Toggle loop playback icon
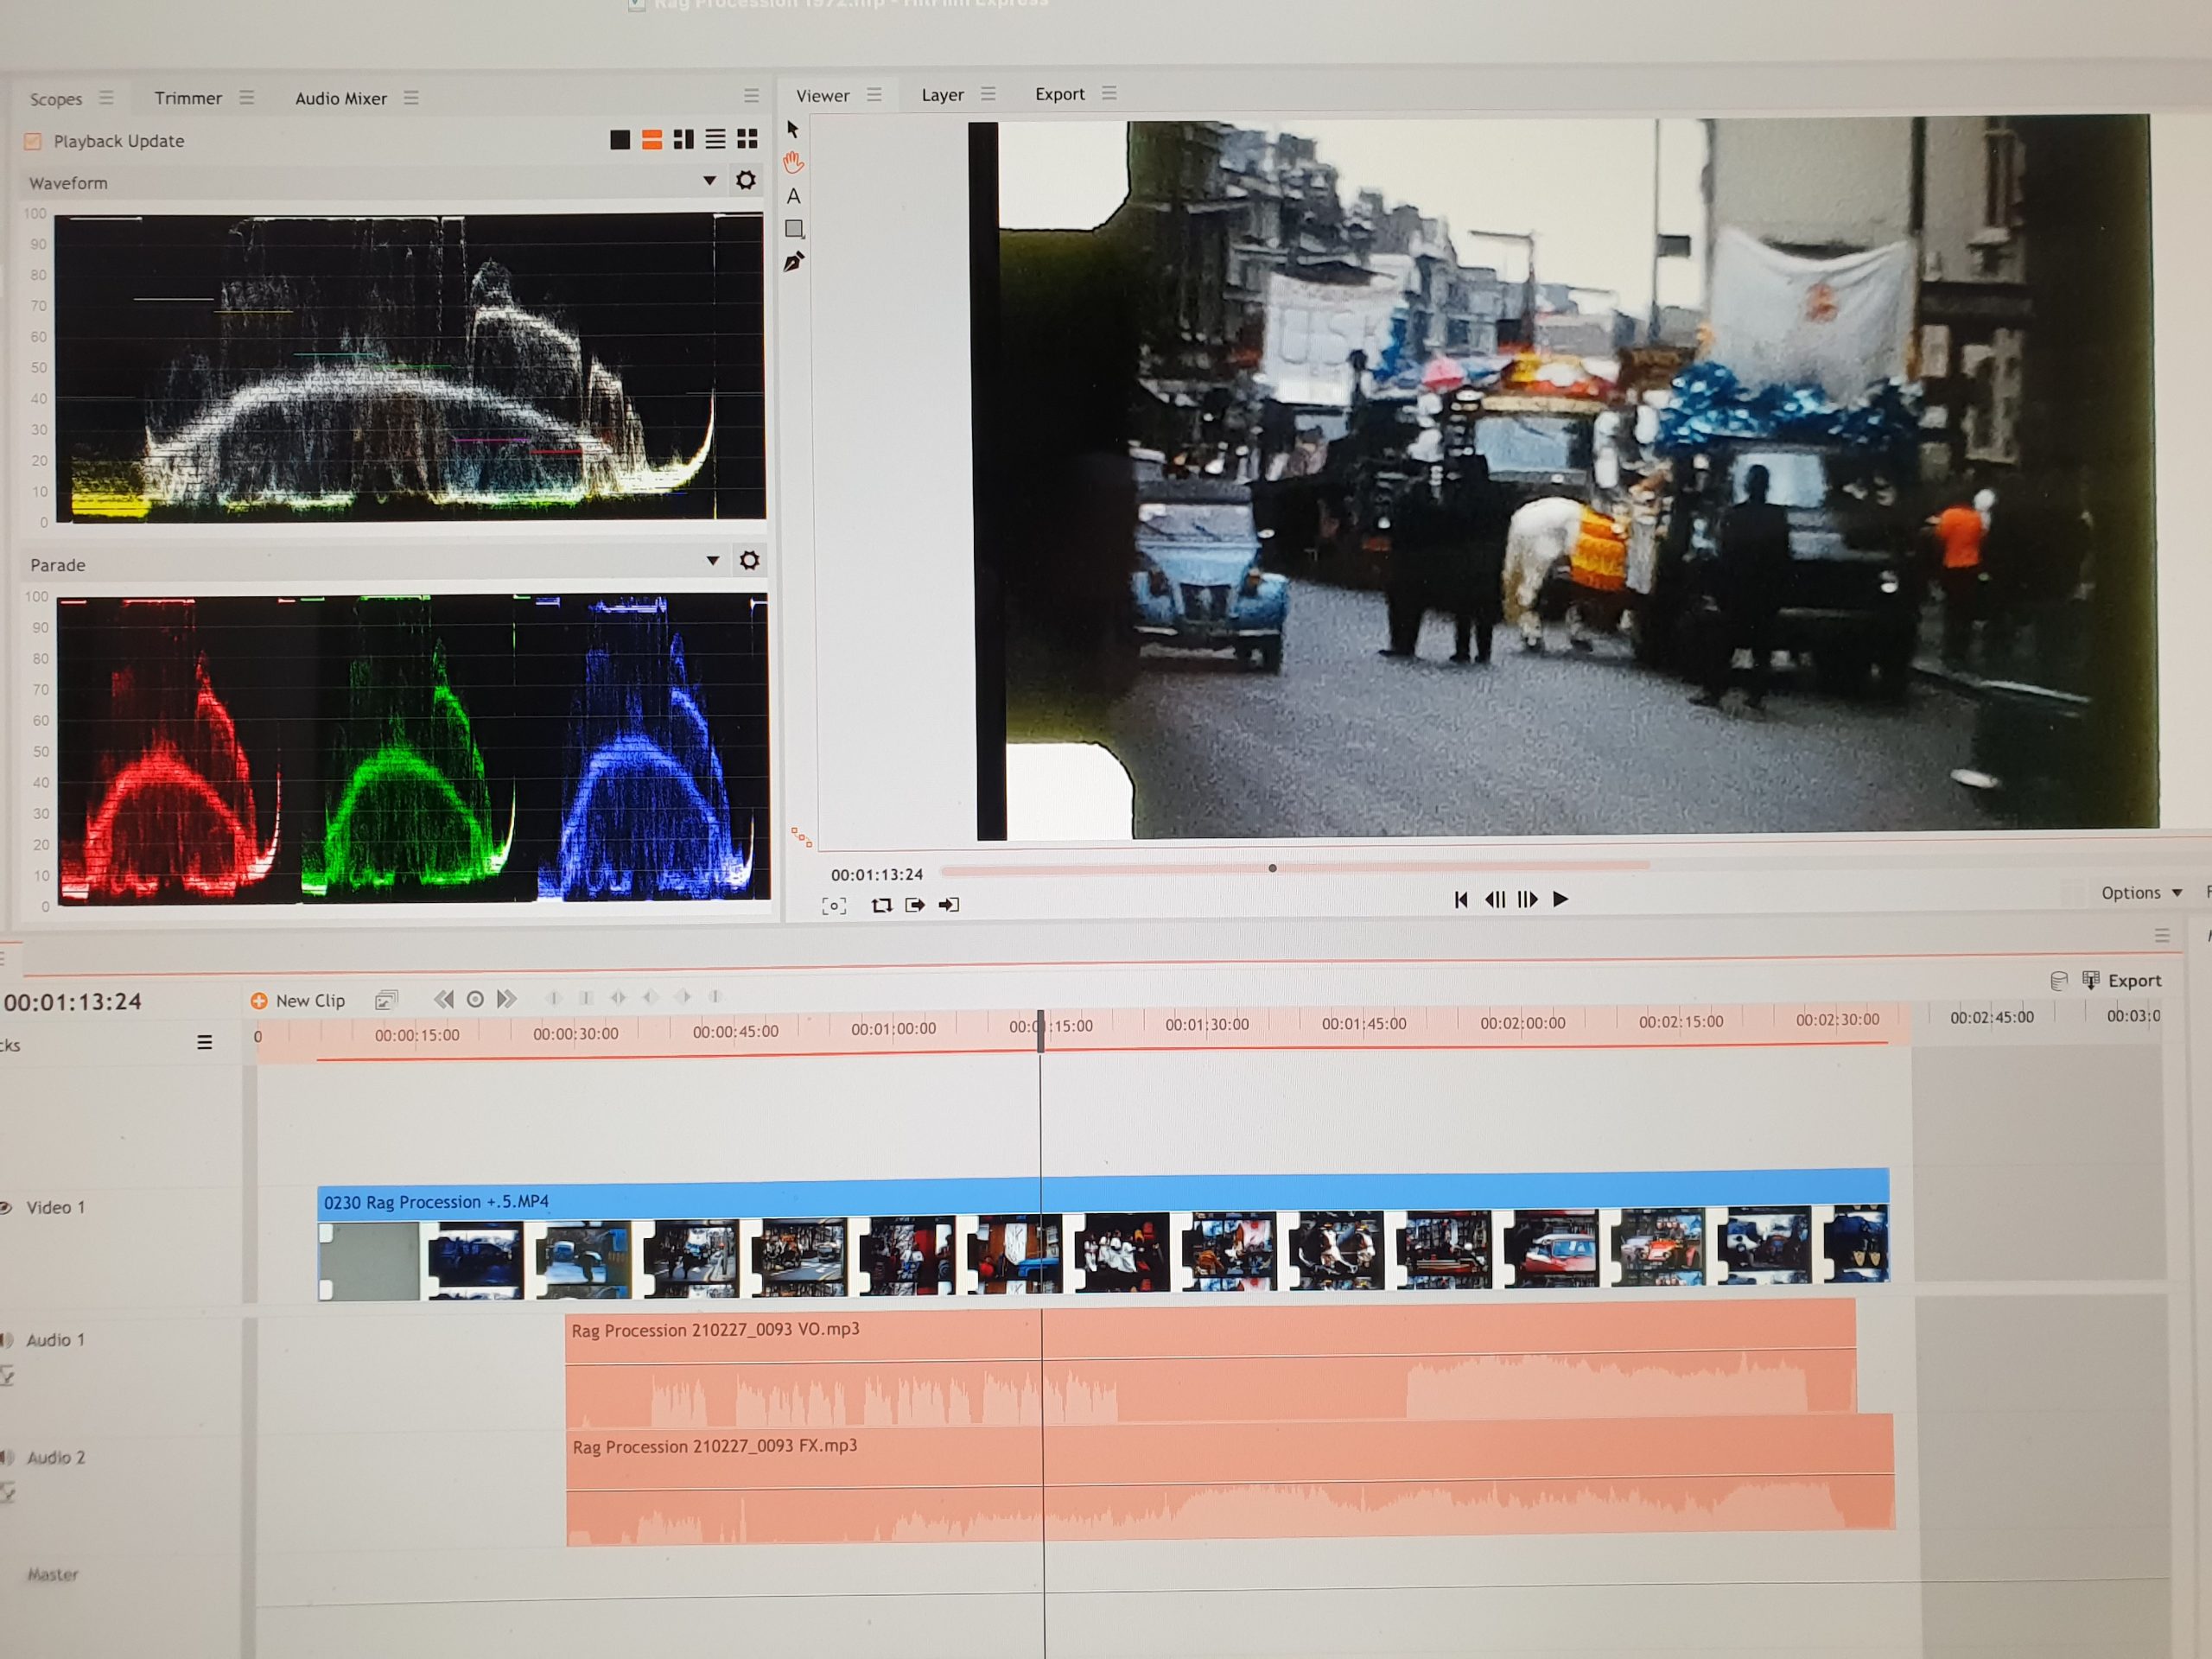 pos(881,905)
